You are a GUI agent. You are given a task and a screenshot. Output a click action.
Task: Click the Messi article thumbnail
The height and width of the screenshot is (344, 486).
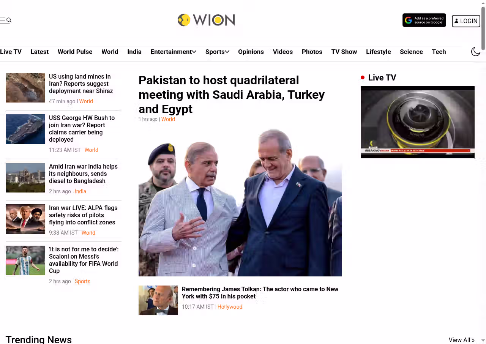(25, 260)
